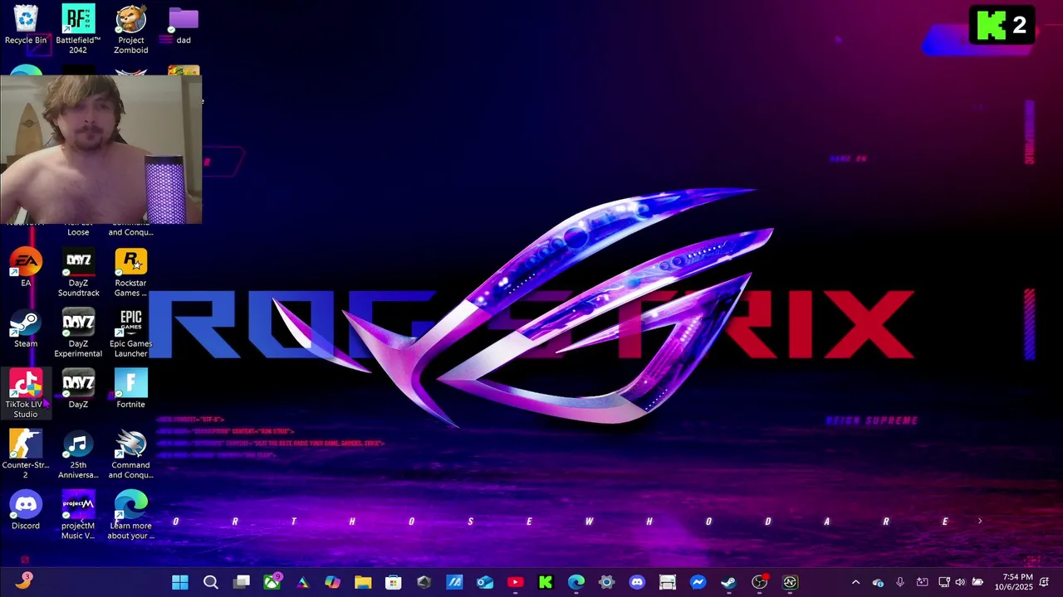Select the DayZ Soundtrack desktop icon

click(x=78, y=273)
